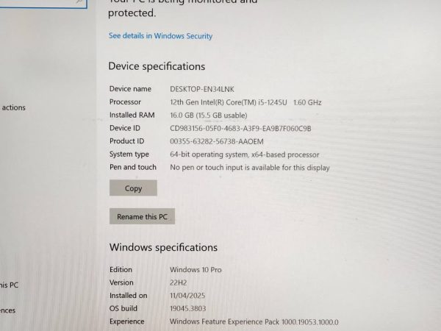Click the Version value 22H2

(178, 282)
